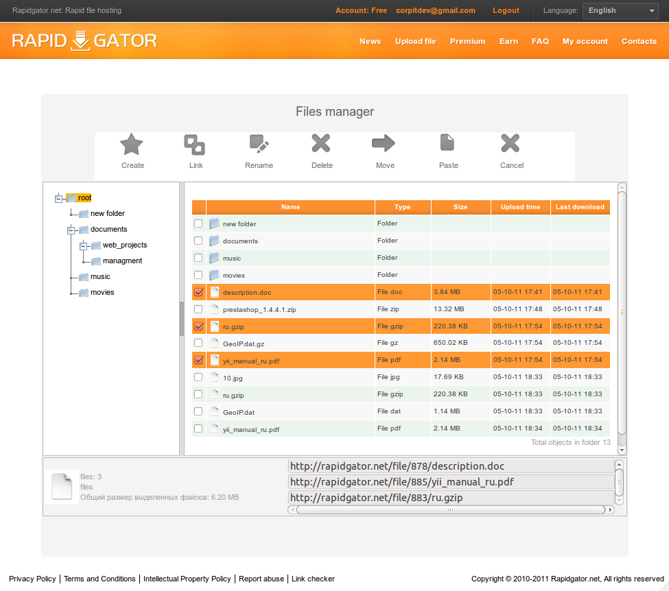Click the Link toolbar icon
This screenshot has height=591, width=669.
(195, 145)
